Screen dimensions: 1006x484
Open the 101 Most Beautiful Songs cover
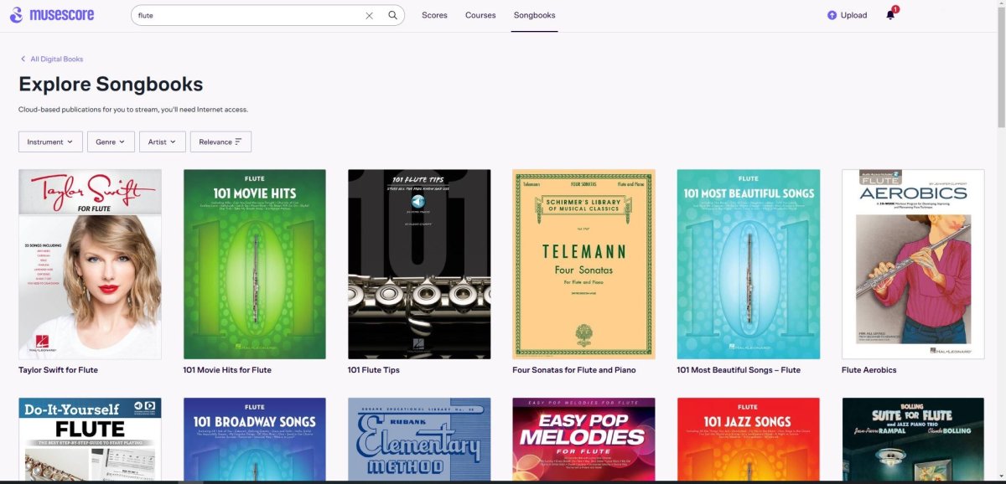(749, 264)
